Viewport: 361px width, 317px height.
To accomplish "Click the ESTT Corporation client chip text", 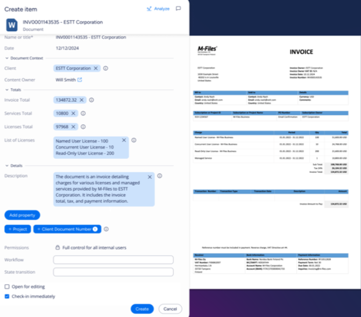I will (73, 68).
